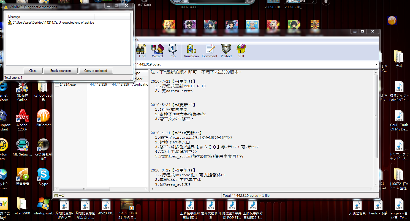
Task: Select the 14214.exe file row
Action: [x=101, y=84]
